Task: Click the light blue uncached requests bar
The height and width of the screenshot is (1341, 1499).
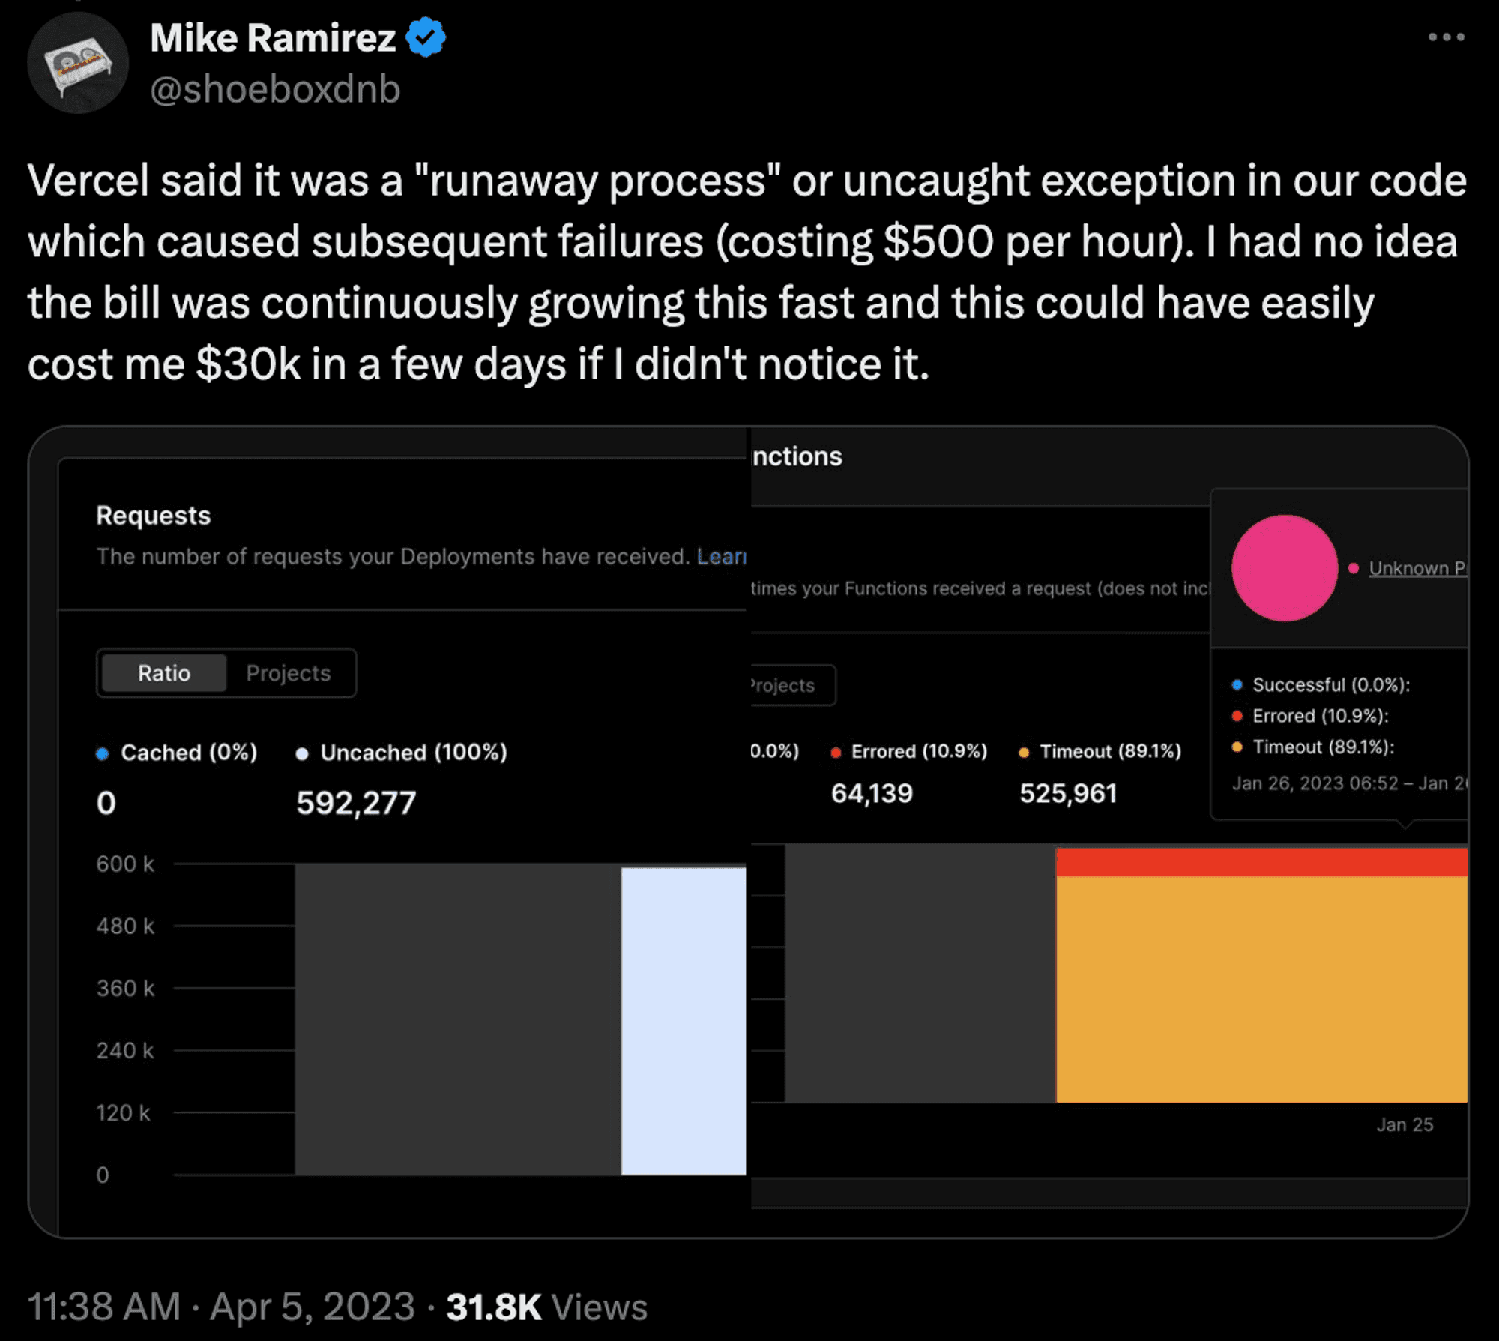Action: (684, 1021)
